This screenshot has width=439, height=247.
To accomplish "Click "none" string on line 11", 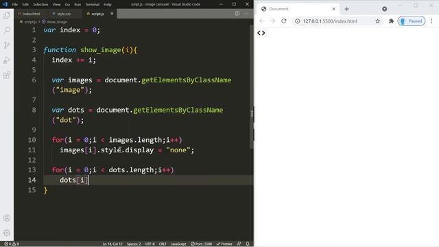I will (x=178, y=150).
